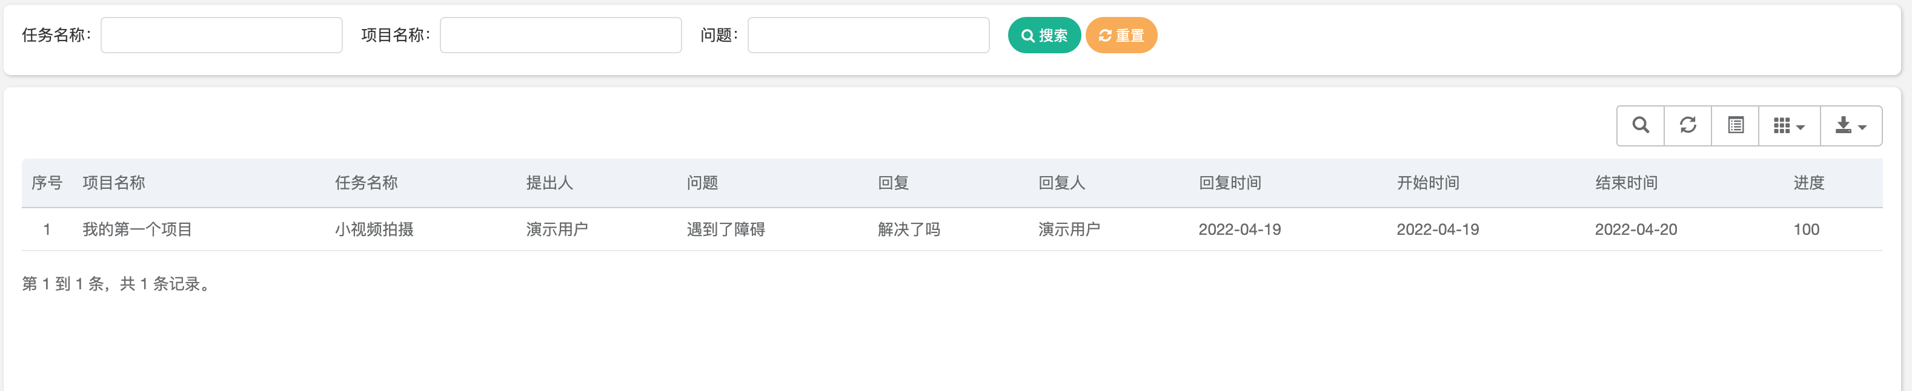Click the green 搜索 button
1912x391 pixels.
tap(1044, 35)
